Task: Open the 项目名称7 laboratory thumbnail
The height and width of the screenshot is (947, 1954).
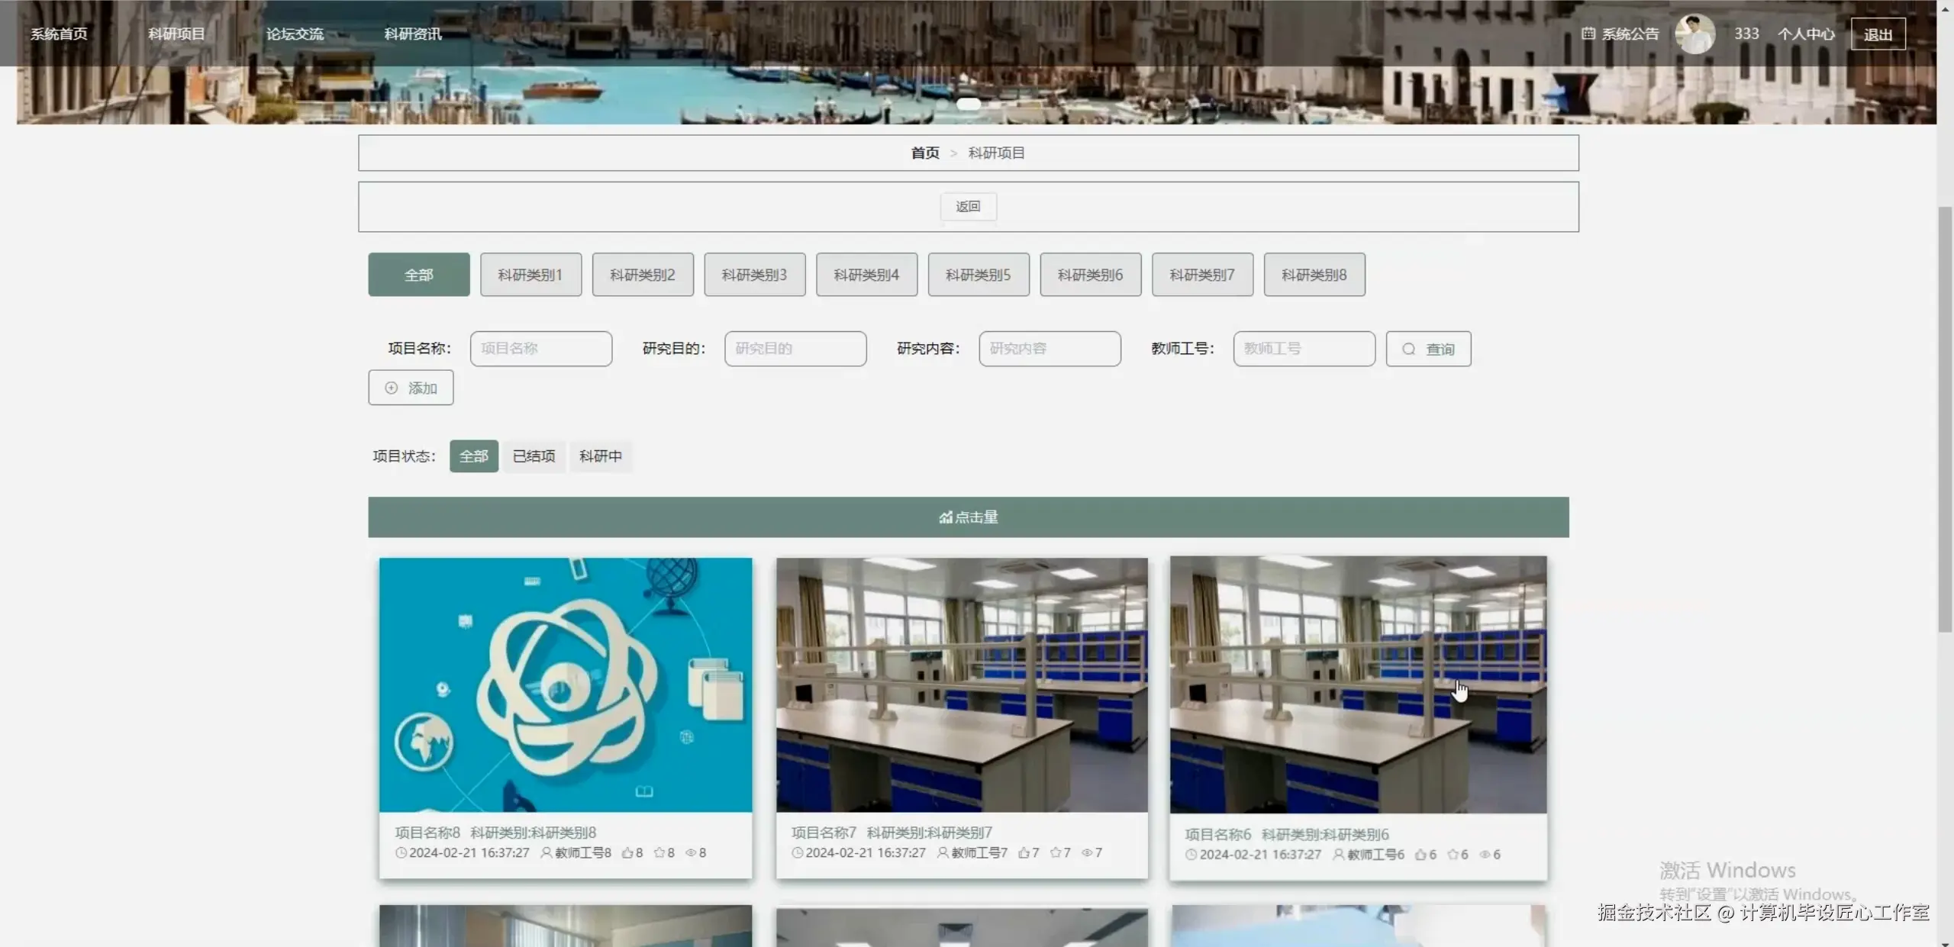Action: 962,684
